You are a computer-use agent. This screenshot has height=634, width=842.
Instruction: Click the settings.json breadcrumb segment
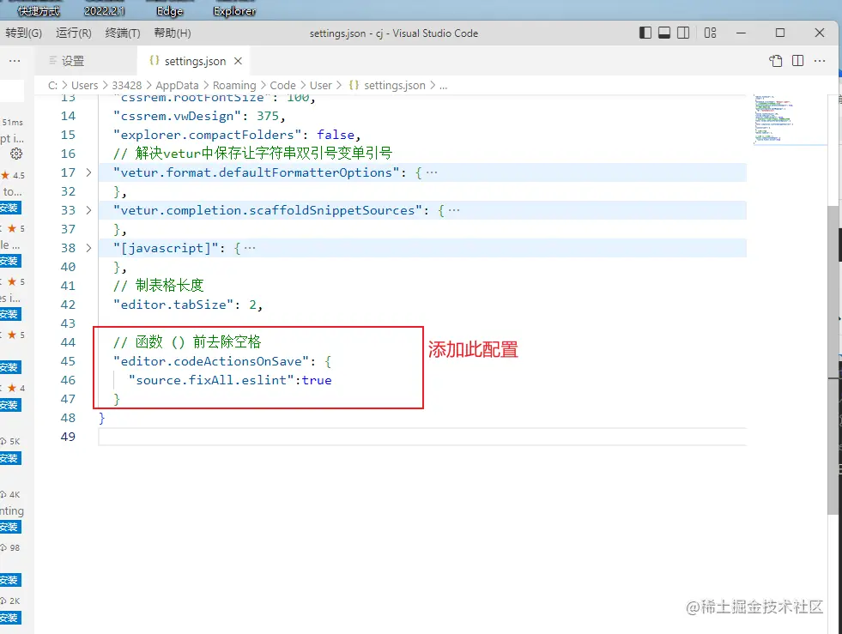tap(394, 85)
